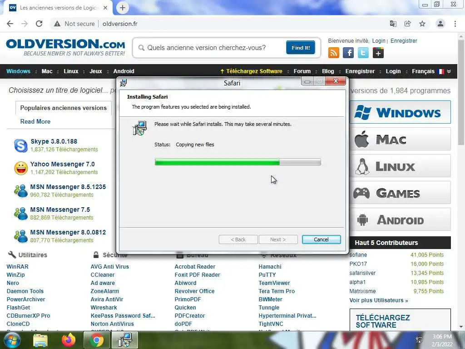465x349 pixels.
Task: Click the MSN Messenger 8.5.1235 icon
Action: click(x=21, y=191)
